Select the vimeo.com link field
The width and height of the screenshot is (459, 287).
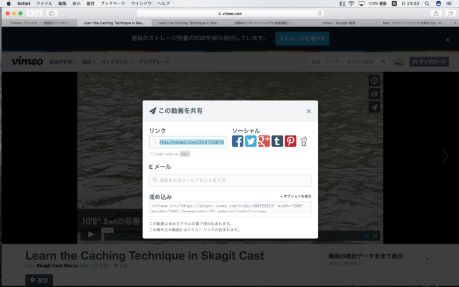tap(188, 142)
